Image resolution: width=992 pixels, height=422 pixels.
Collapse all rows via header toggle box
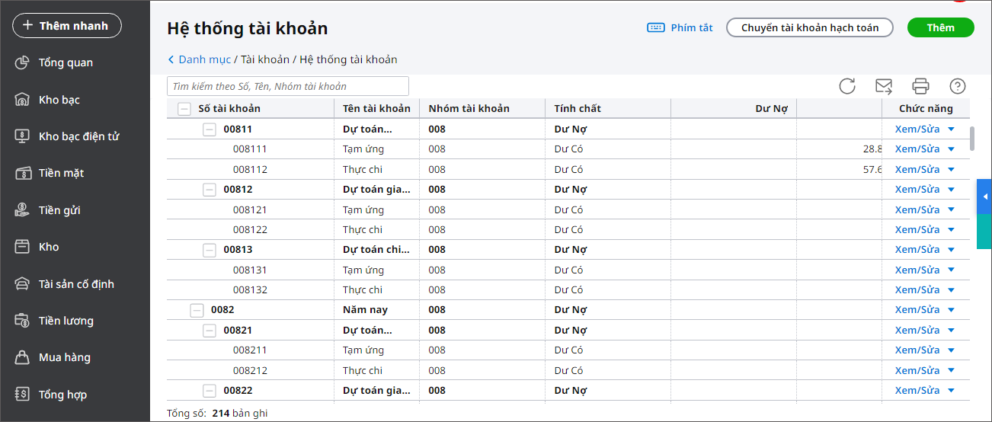[x=184, y=109]
